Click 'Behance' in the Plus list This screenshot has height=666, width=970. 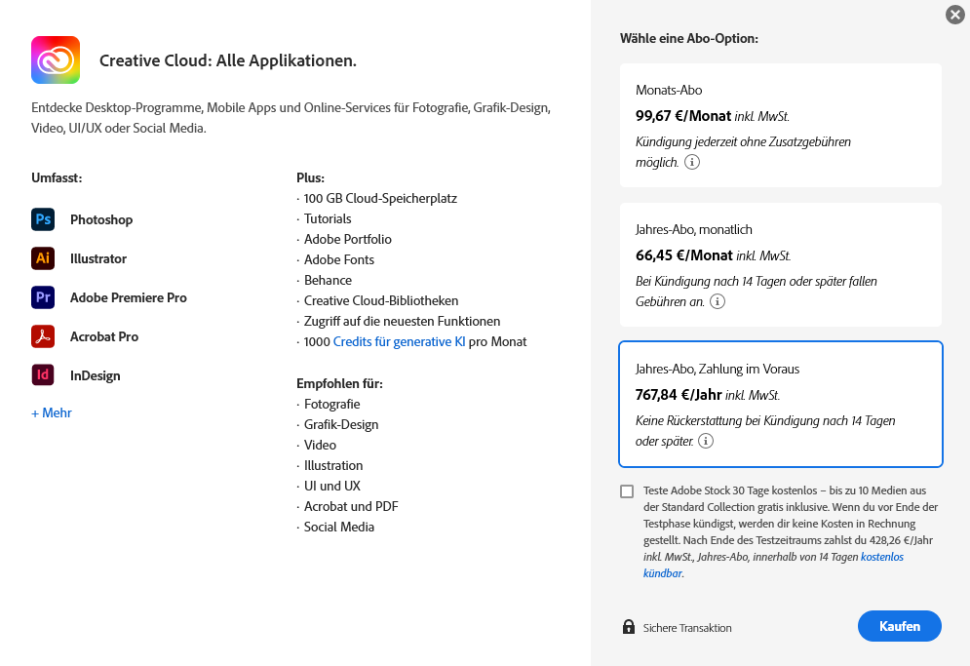tap(328, 281)
